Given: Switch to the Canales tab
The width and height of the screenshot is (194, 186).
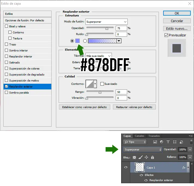Looking at the screenshot, I should (139, 136).
